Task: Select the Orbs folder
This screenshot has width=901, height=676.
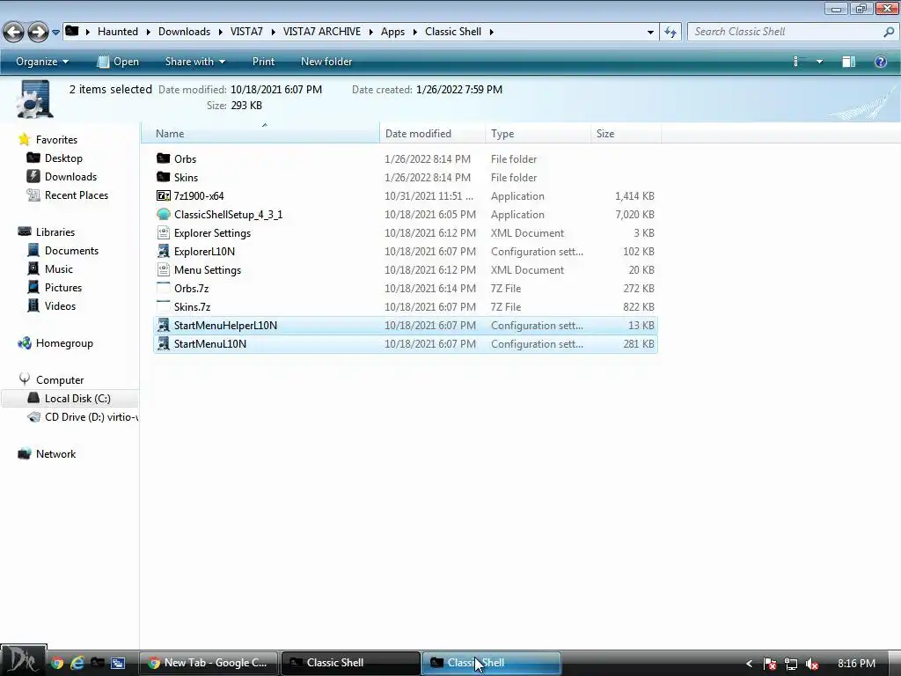Action: 406,159
